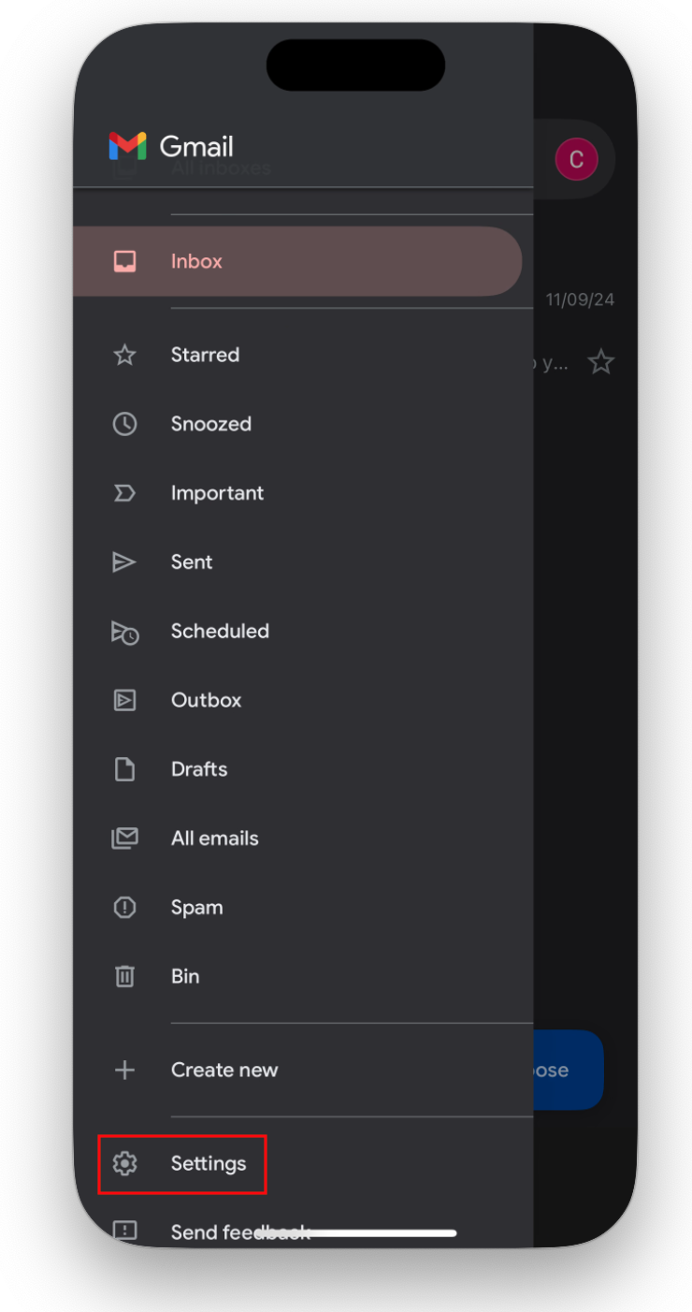Screen dimensions: 692x1312
Task: Click the email dated 11/09/24
Action: (580, 299)
